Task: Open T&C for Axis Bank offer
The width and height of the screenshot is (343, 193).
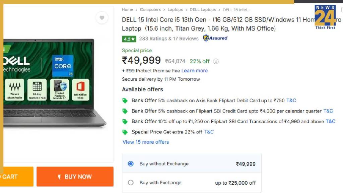Action: coord(291,101)
